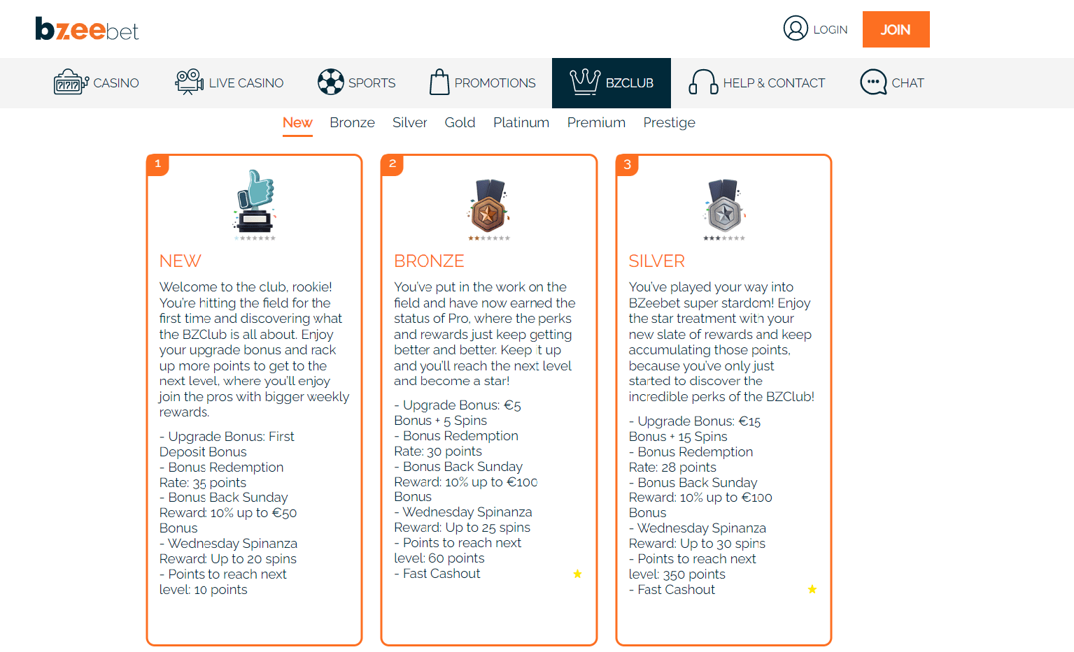
Task: Click the crown BZClub icon
Action: click(585, 82)
